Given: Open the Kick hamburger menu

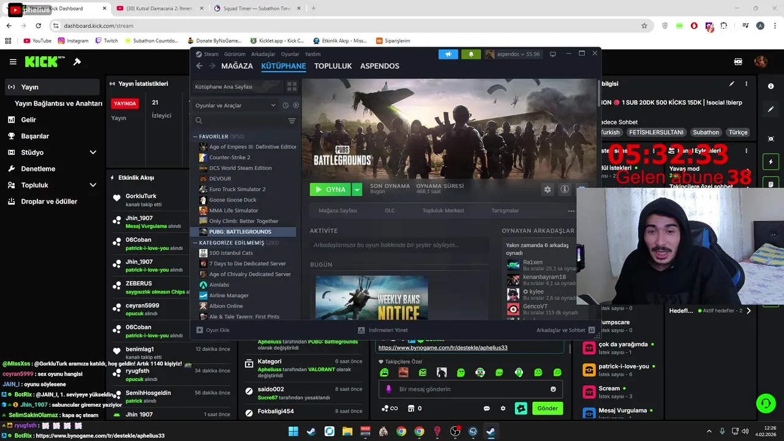Looking at the screenshot, I should [13, 62].
